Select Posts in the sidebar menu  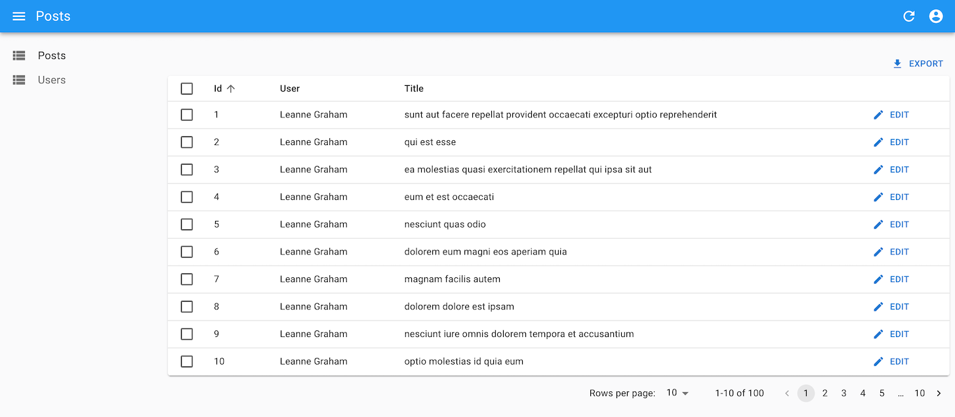[52, 56]
